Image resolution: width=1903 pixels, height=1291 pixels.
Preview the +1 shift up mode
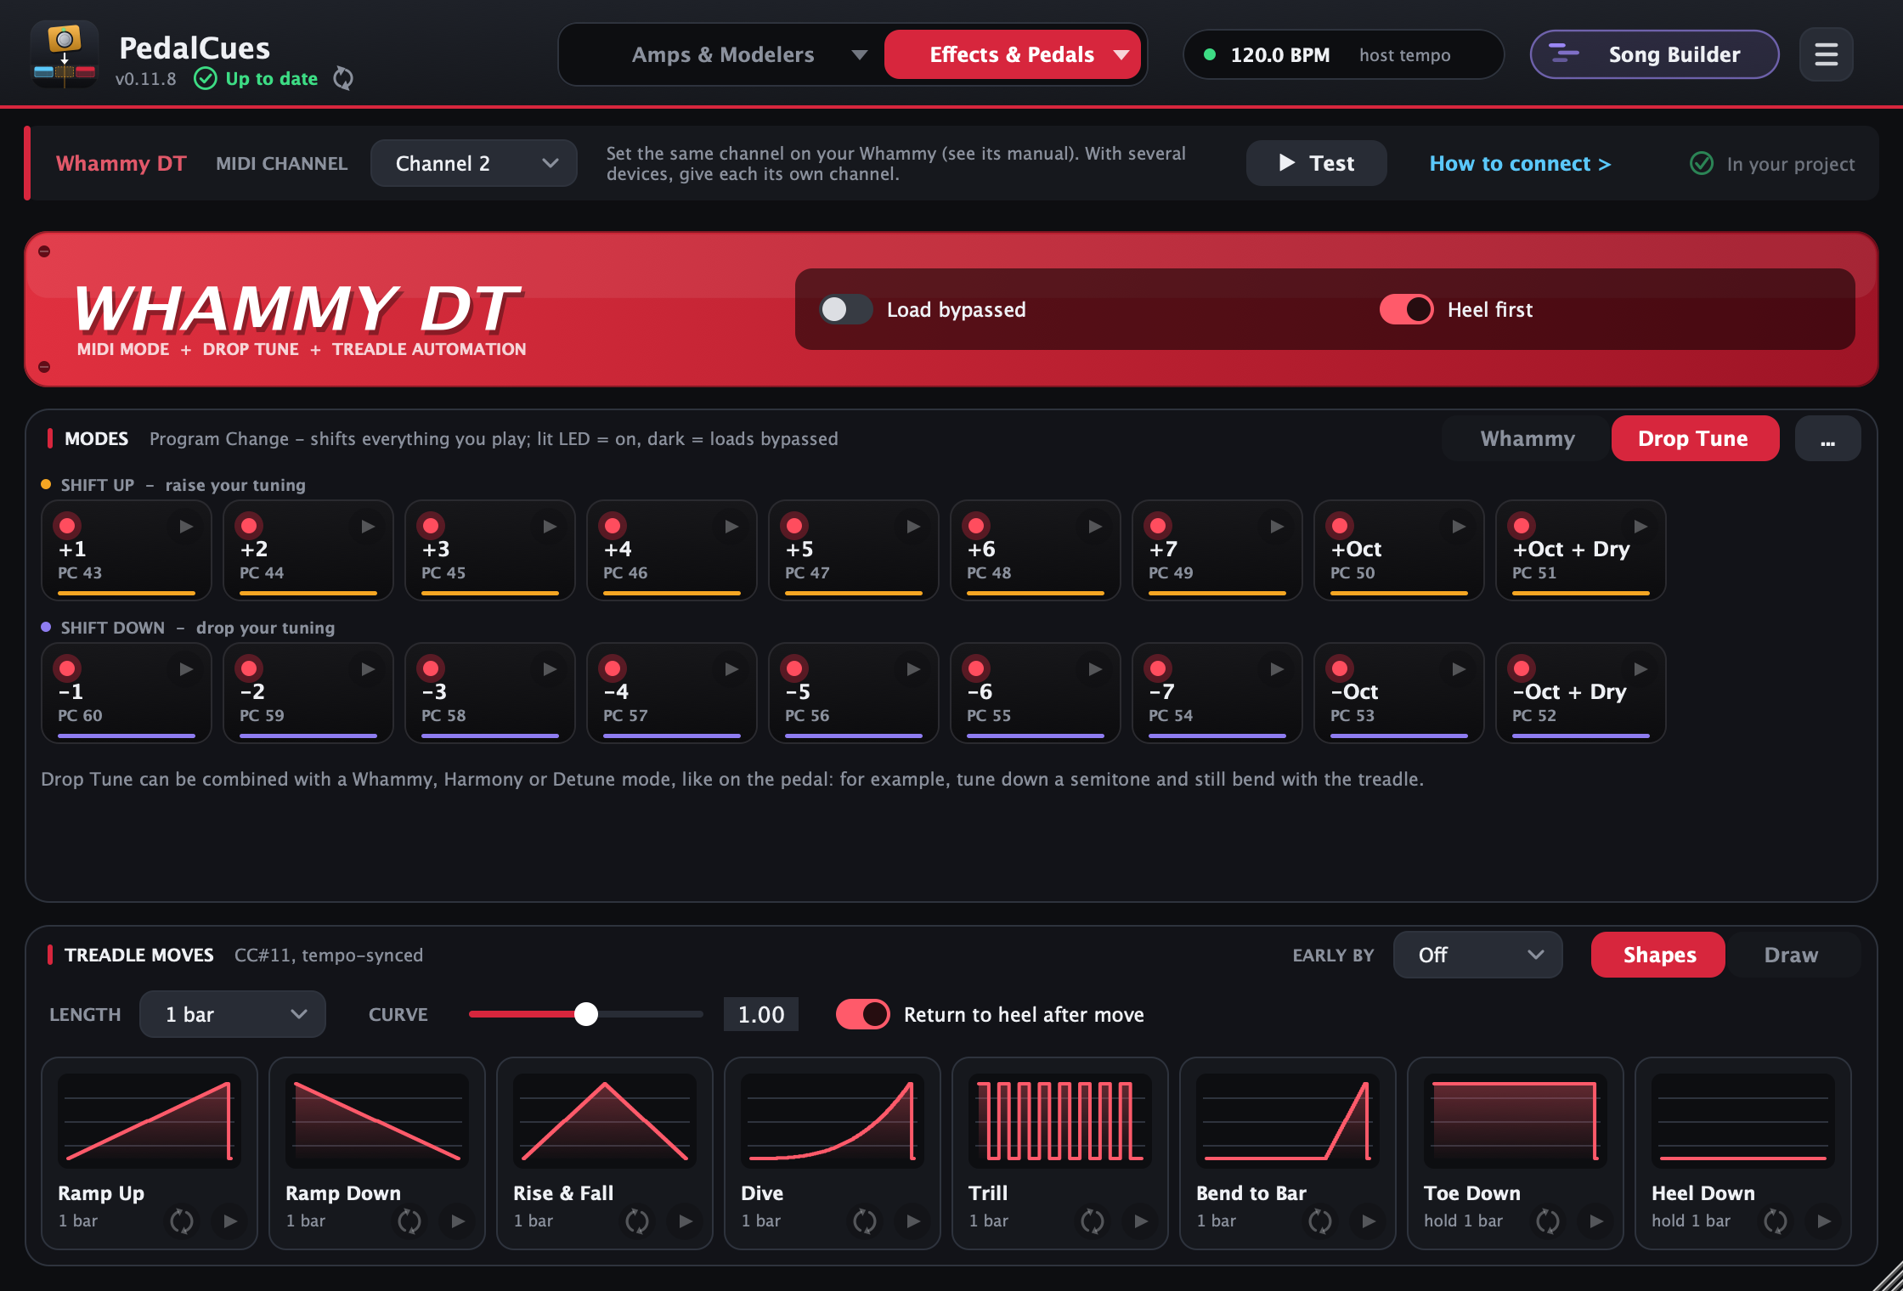click(185, 527)
